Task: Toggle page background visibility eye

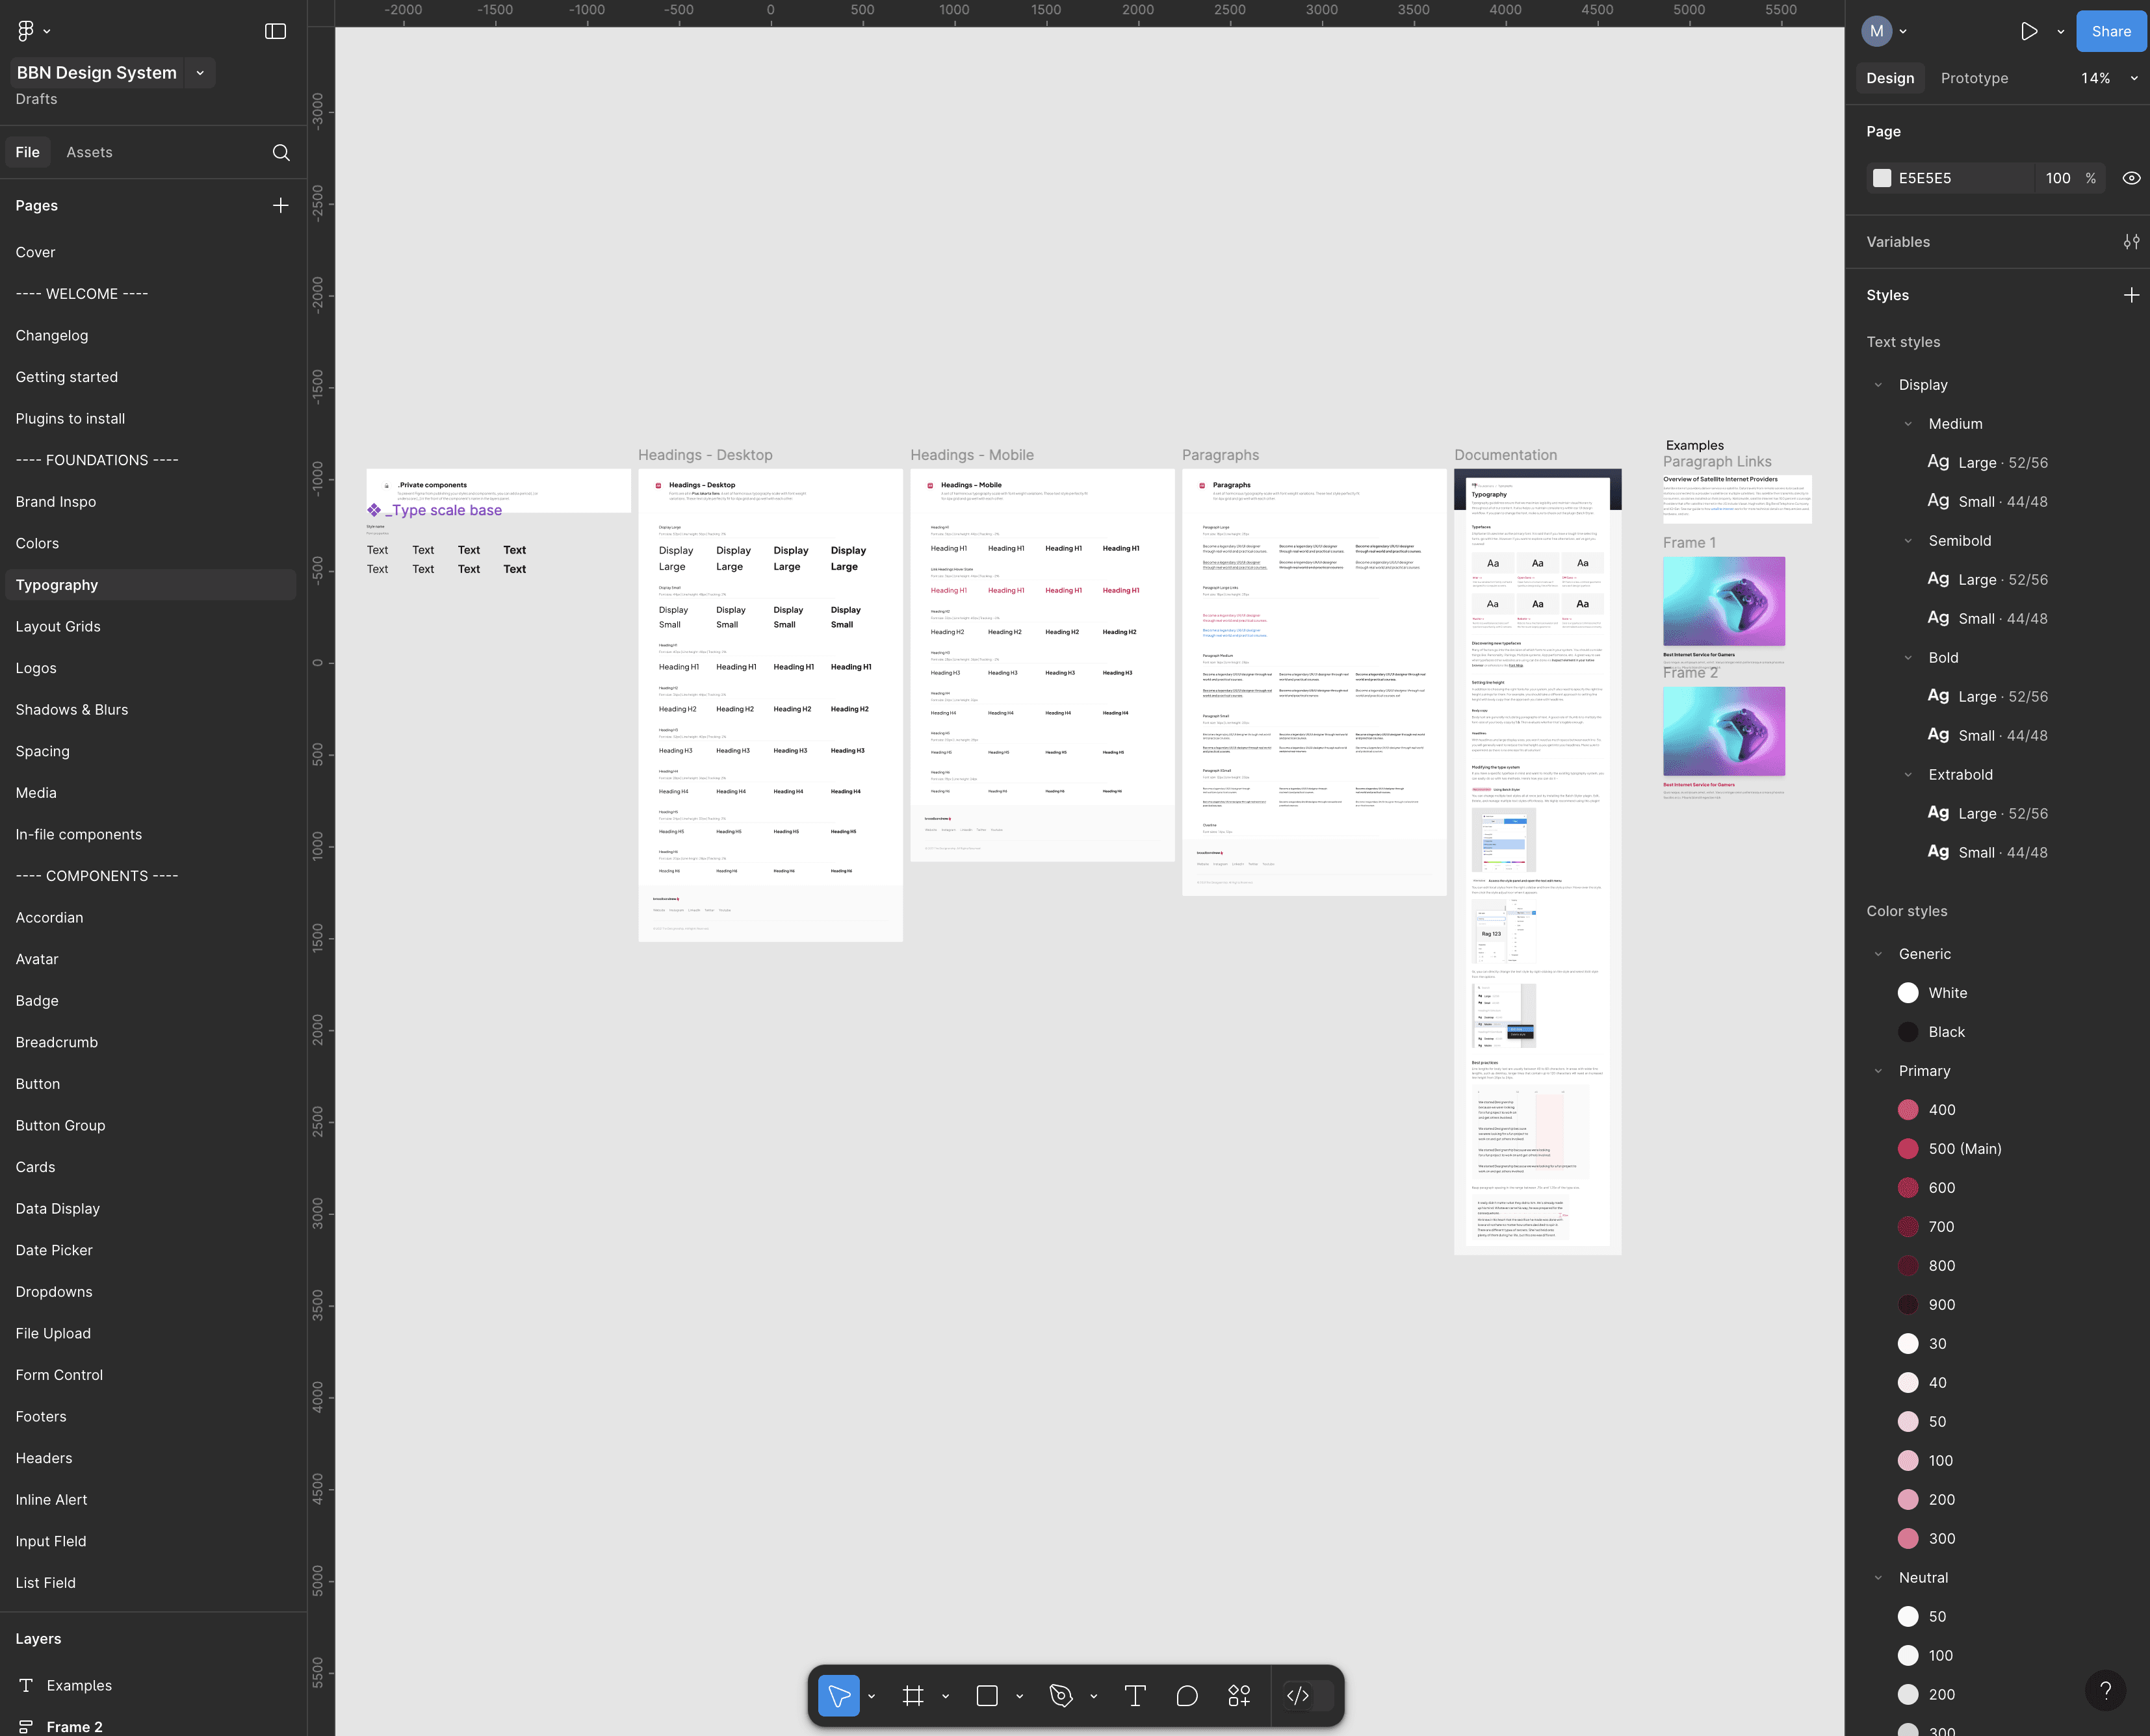Action: click(x=2131, y=178)
